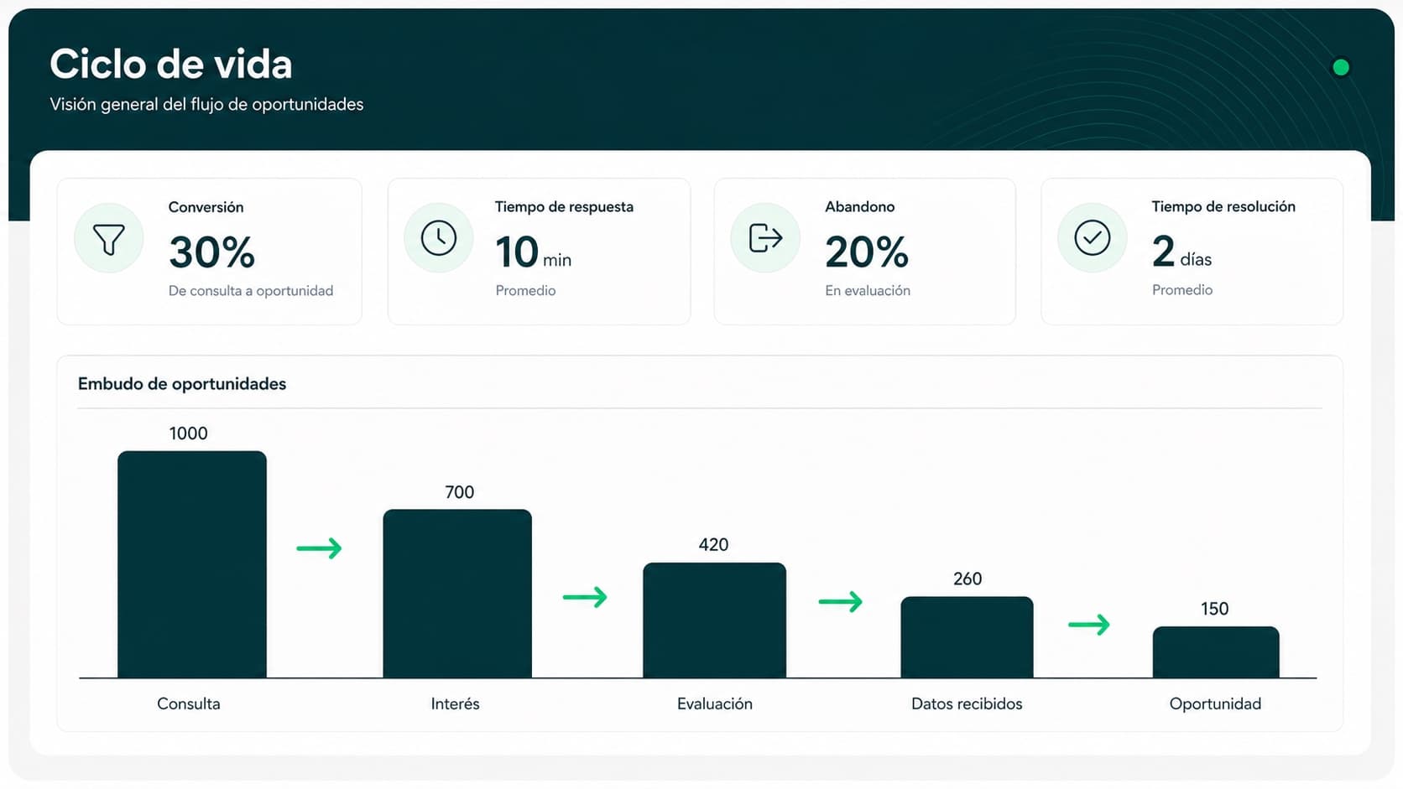The width and height of the screenshot is (1403, 789).
Task: Click the Embudo de oportunidades heading
Action: [182, 384]
